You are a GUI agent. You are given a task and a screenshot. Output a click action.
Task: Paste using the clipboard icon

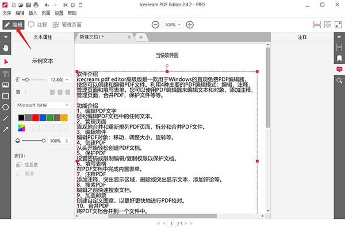(x=80, y=5)
